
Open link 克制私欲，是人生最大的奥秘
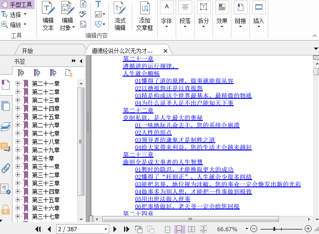coord(163,118)
